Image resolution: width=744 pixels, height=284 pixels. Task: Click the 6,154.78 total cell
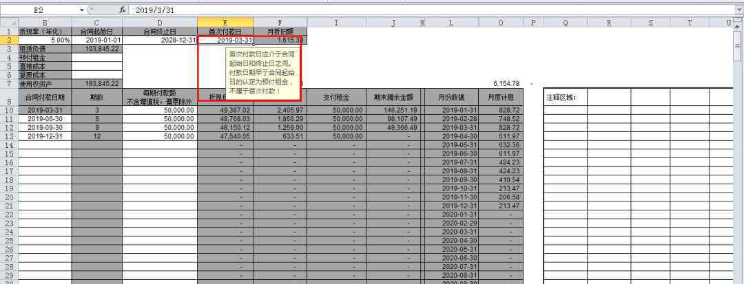pos(501,83)
